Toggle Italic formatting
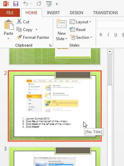Screen dimensions: 124x166 click(x=108, y=35)
